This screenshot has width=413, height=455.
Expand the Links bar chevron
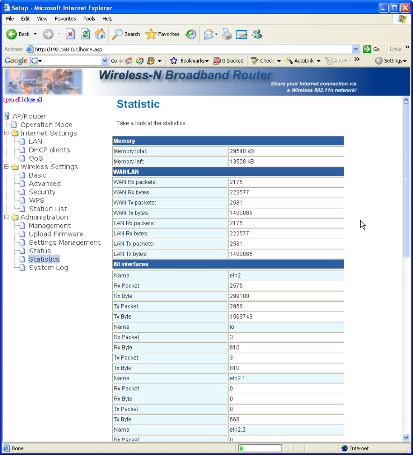tap(407, 47)
